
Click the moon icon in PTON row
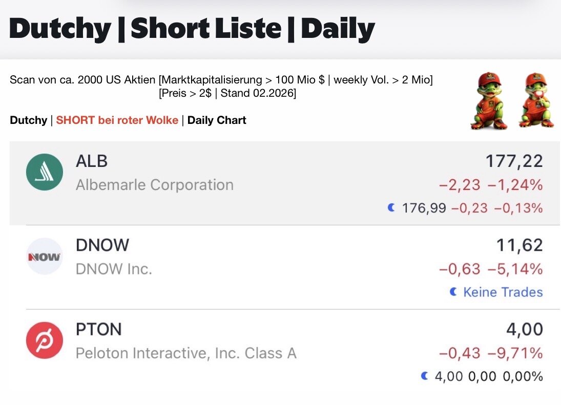pos(424,376)
